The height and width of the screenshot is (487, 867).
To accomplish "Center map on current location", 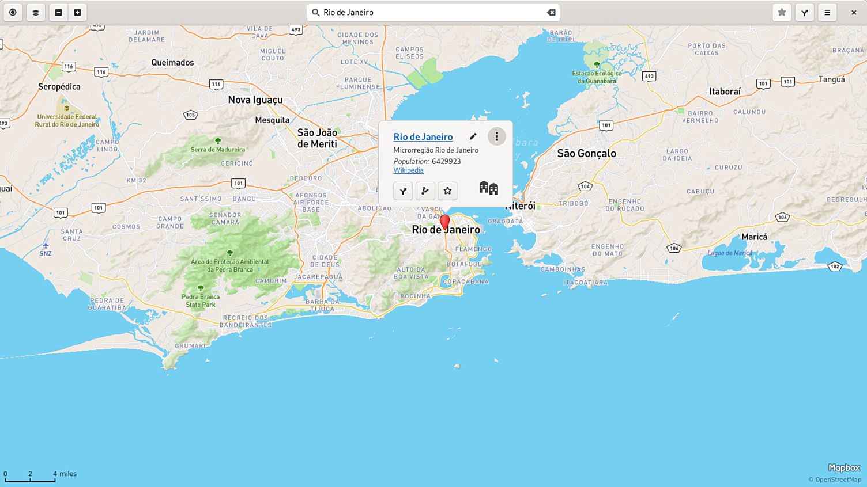I will coord(13,12).
